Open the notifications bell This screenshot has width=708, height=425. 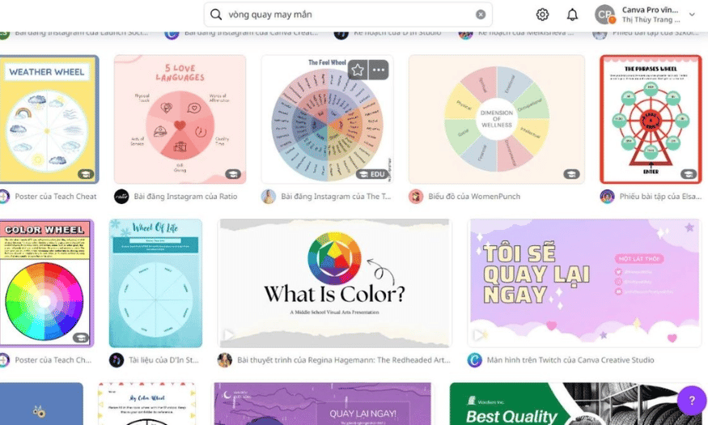[572, 15]
